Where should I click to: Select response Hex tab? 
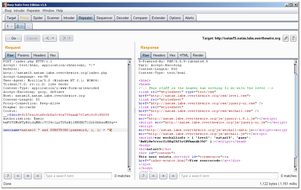[172, 55]
